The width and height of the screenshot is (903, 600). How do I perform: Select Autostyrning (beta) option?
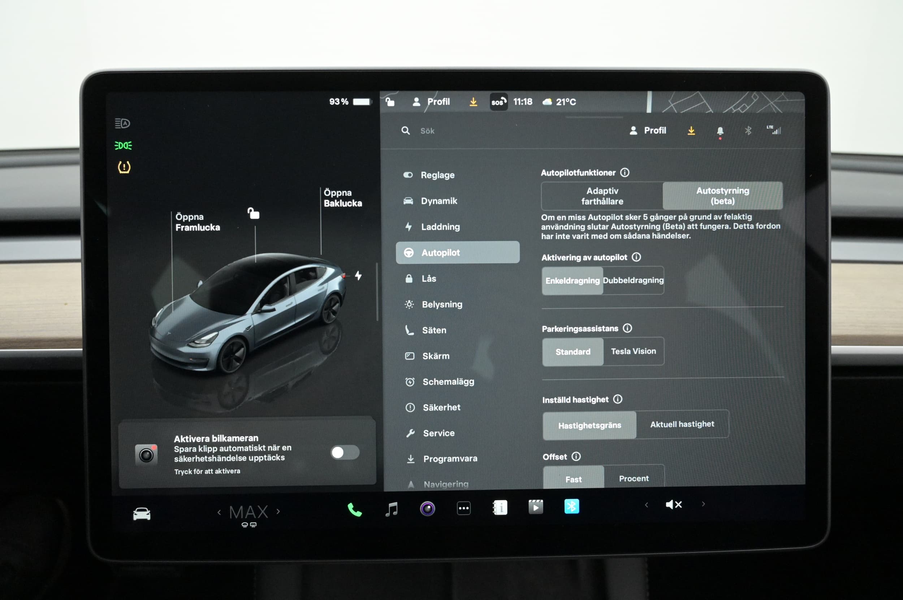point(722,196)
